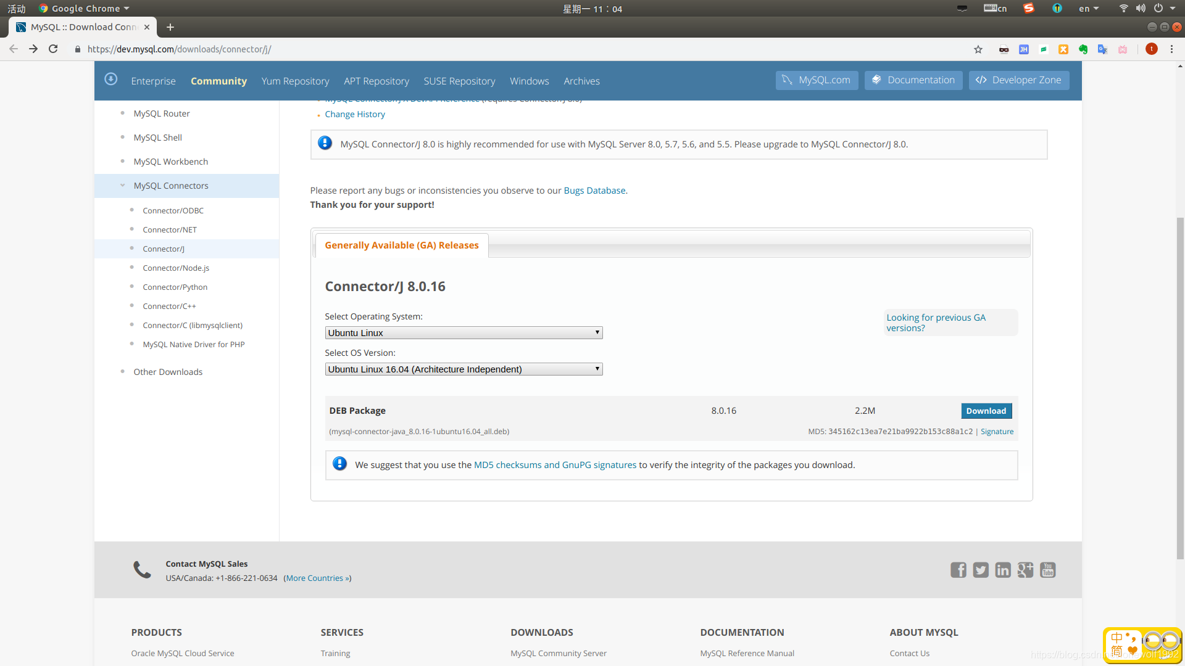Open the Chrome three-dot menu
The height and width of the screenshot is (666, 1185).
(1171, 49)
